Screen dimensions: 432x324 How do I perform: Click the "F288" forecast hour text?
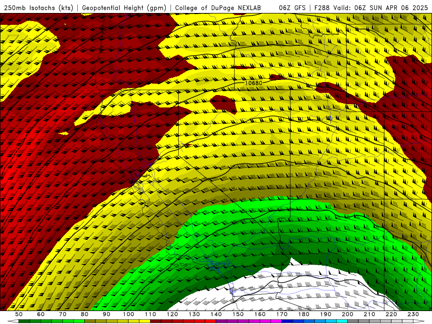pyautogui.click(x=322, y=8)
